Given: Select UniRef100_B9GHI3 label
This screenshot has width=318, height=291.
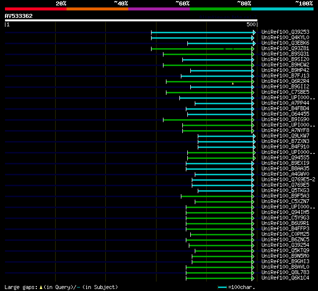Looking at the screenshot, I should tap(285, 262).
